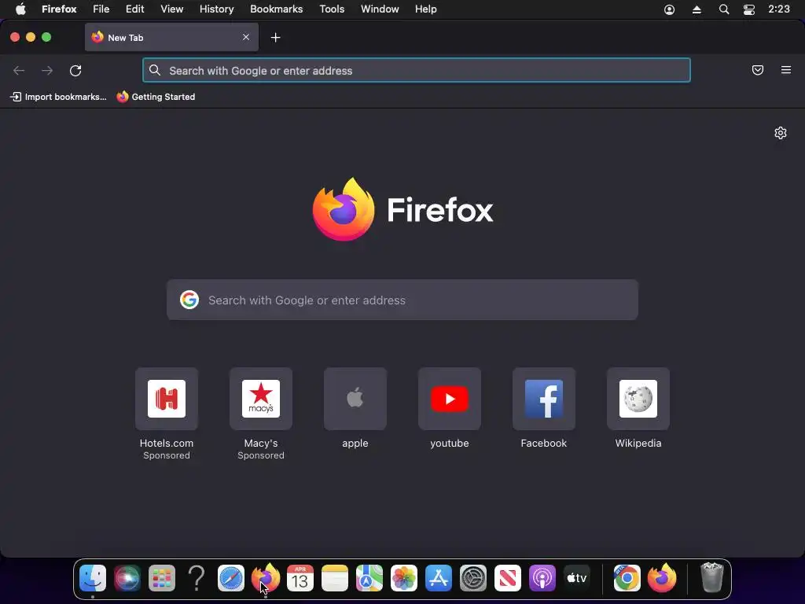Open Apple TV from the Dock
This screenshot has width=805, height=604.
pyautogui.click(x=576, y=578)
